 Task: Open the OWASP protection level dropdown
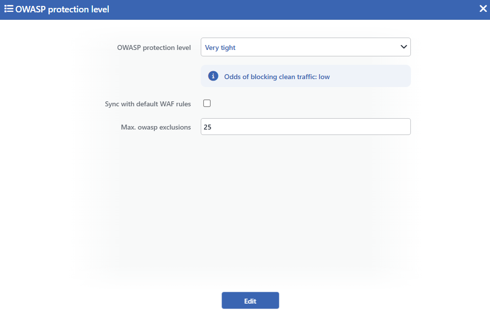[x=306, y=47]
